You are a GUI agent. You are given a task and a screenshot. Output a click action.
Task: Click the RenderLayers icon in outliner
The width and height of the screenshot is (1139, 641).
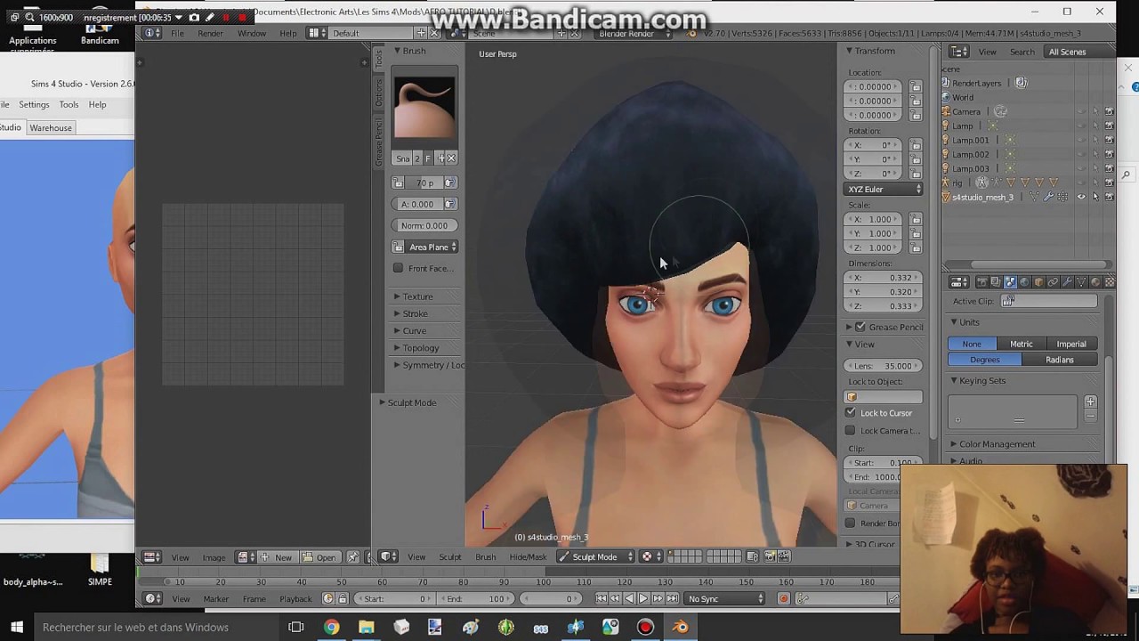tap(946, 83)
